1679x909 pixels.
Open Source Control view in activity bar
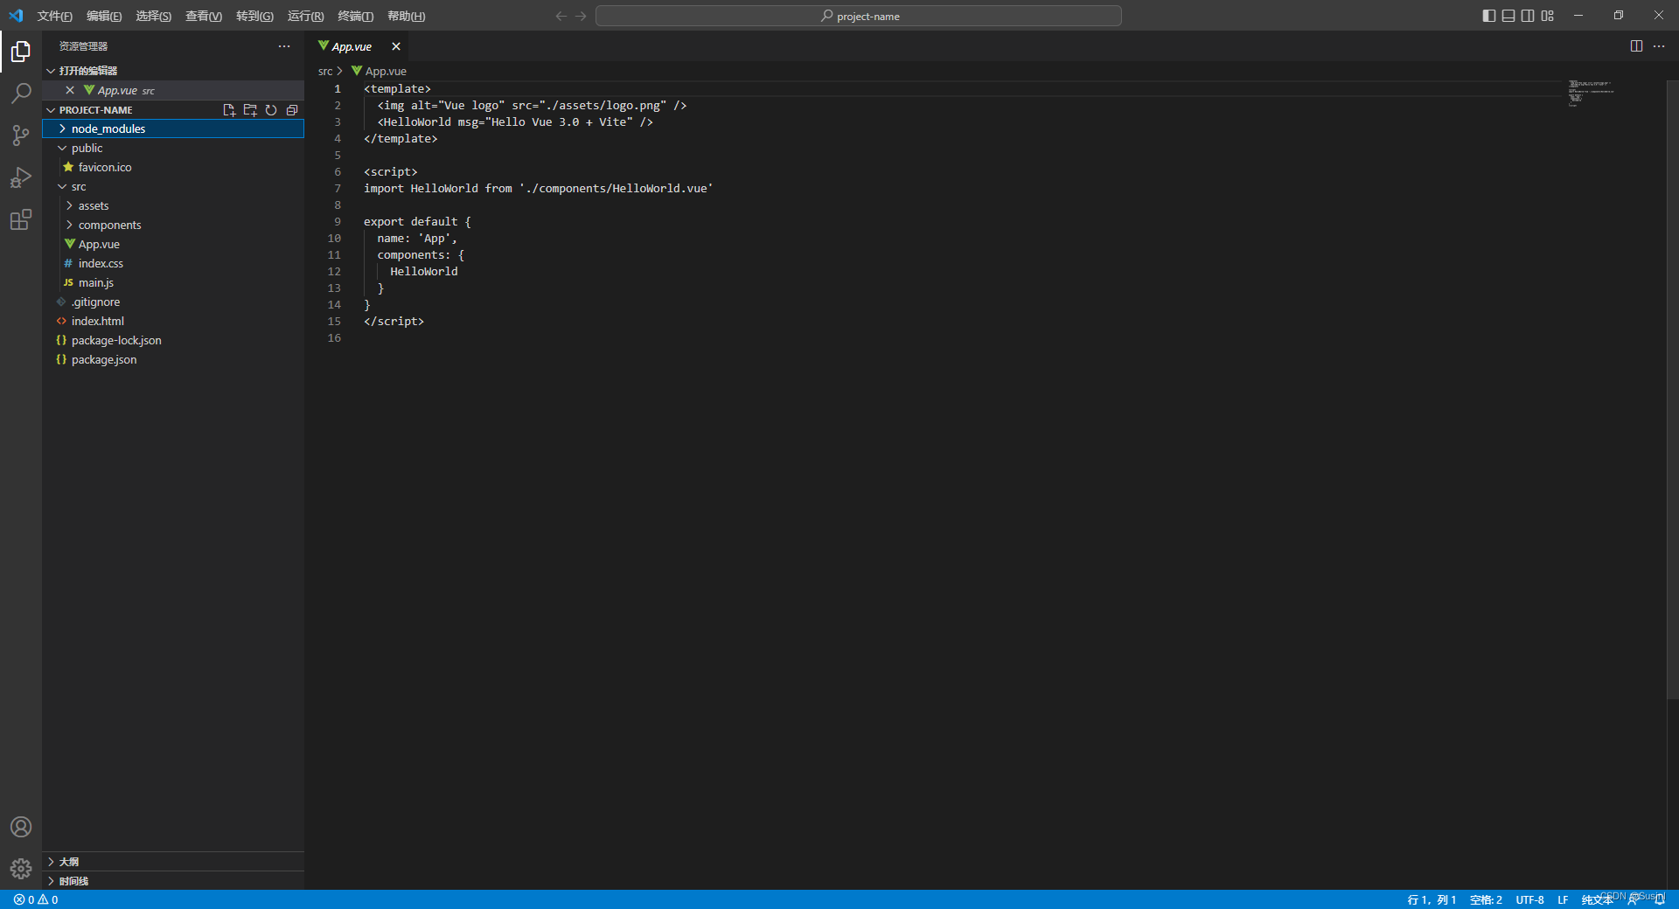click(21, 135)
